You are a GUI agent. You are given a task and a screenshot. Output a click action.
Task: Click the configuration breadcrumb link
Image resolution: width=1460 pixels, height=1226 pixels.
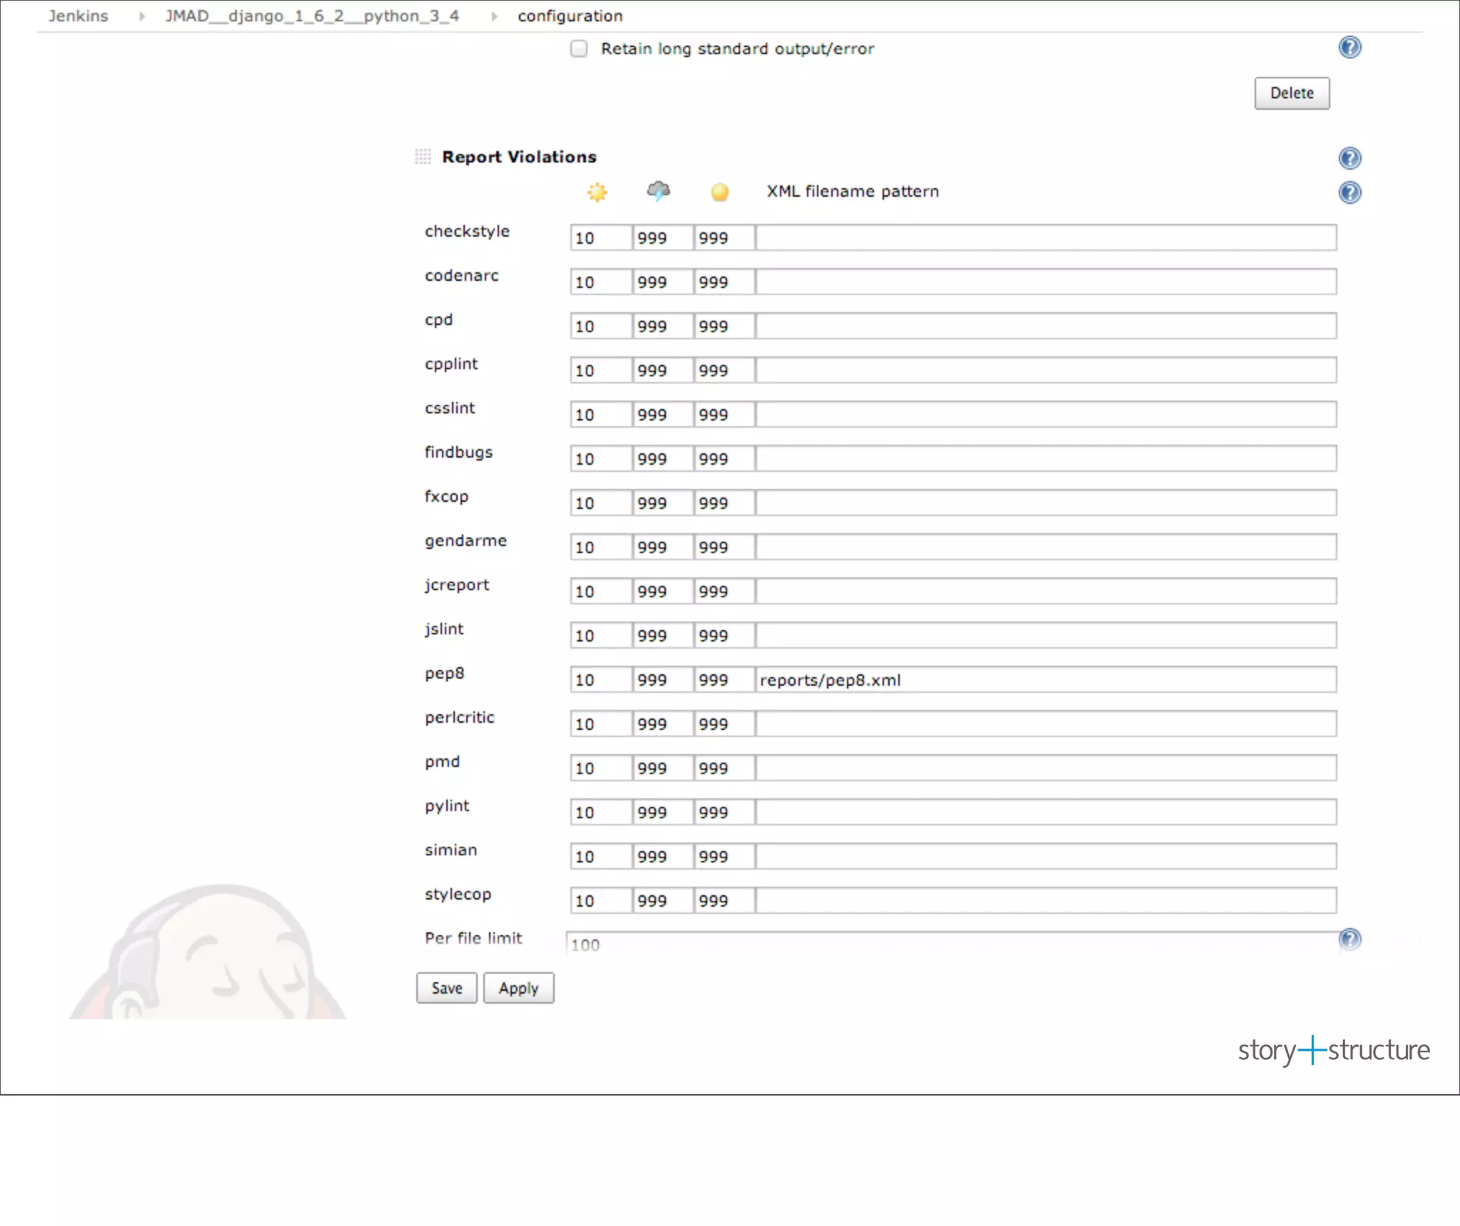(570, 16)
